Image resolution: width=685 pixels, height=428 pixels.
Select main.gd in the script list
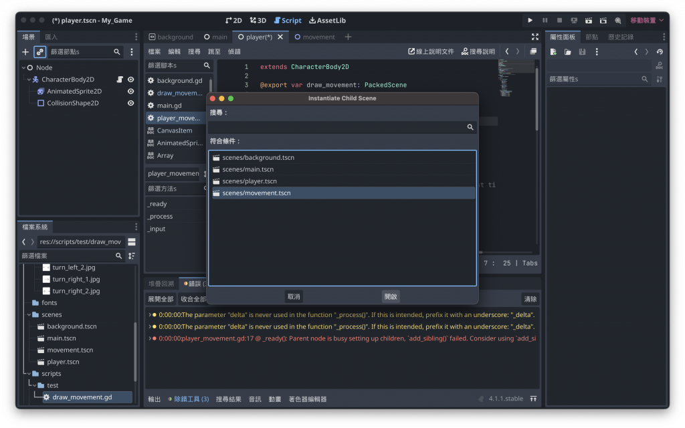click(x=177, y=106)
